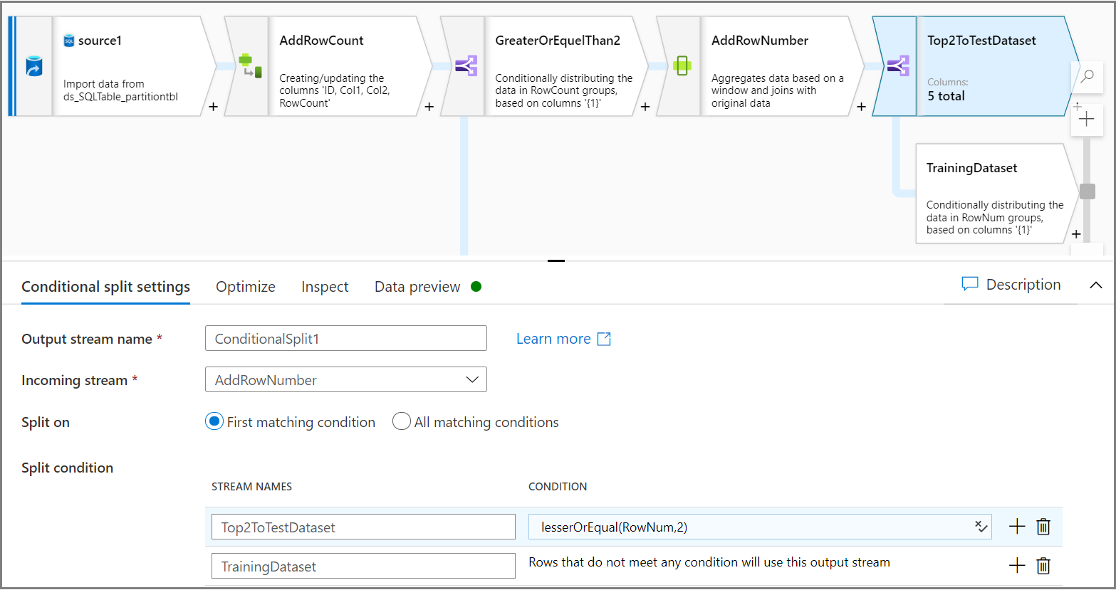Open the canvas search magnifier
The width and height of the screenshot is (1116, 590).
click(1087, 76)
